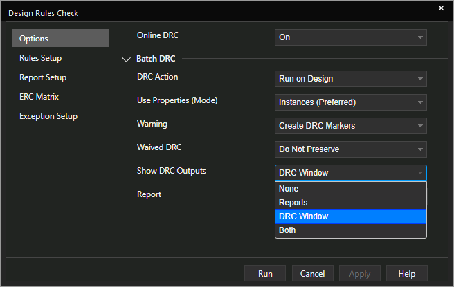Viewport: 454px width, 287px height.
Task: Select Both from the dropdown list
Action: (x=350, y=230)
